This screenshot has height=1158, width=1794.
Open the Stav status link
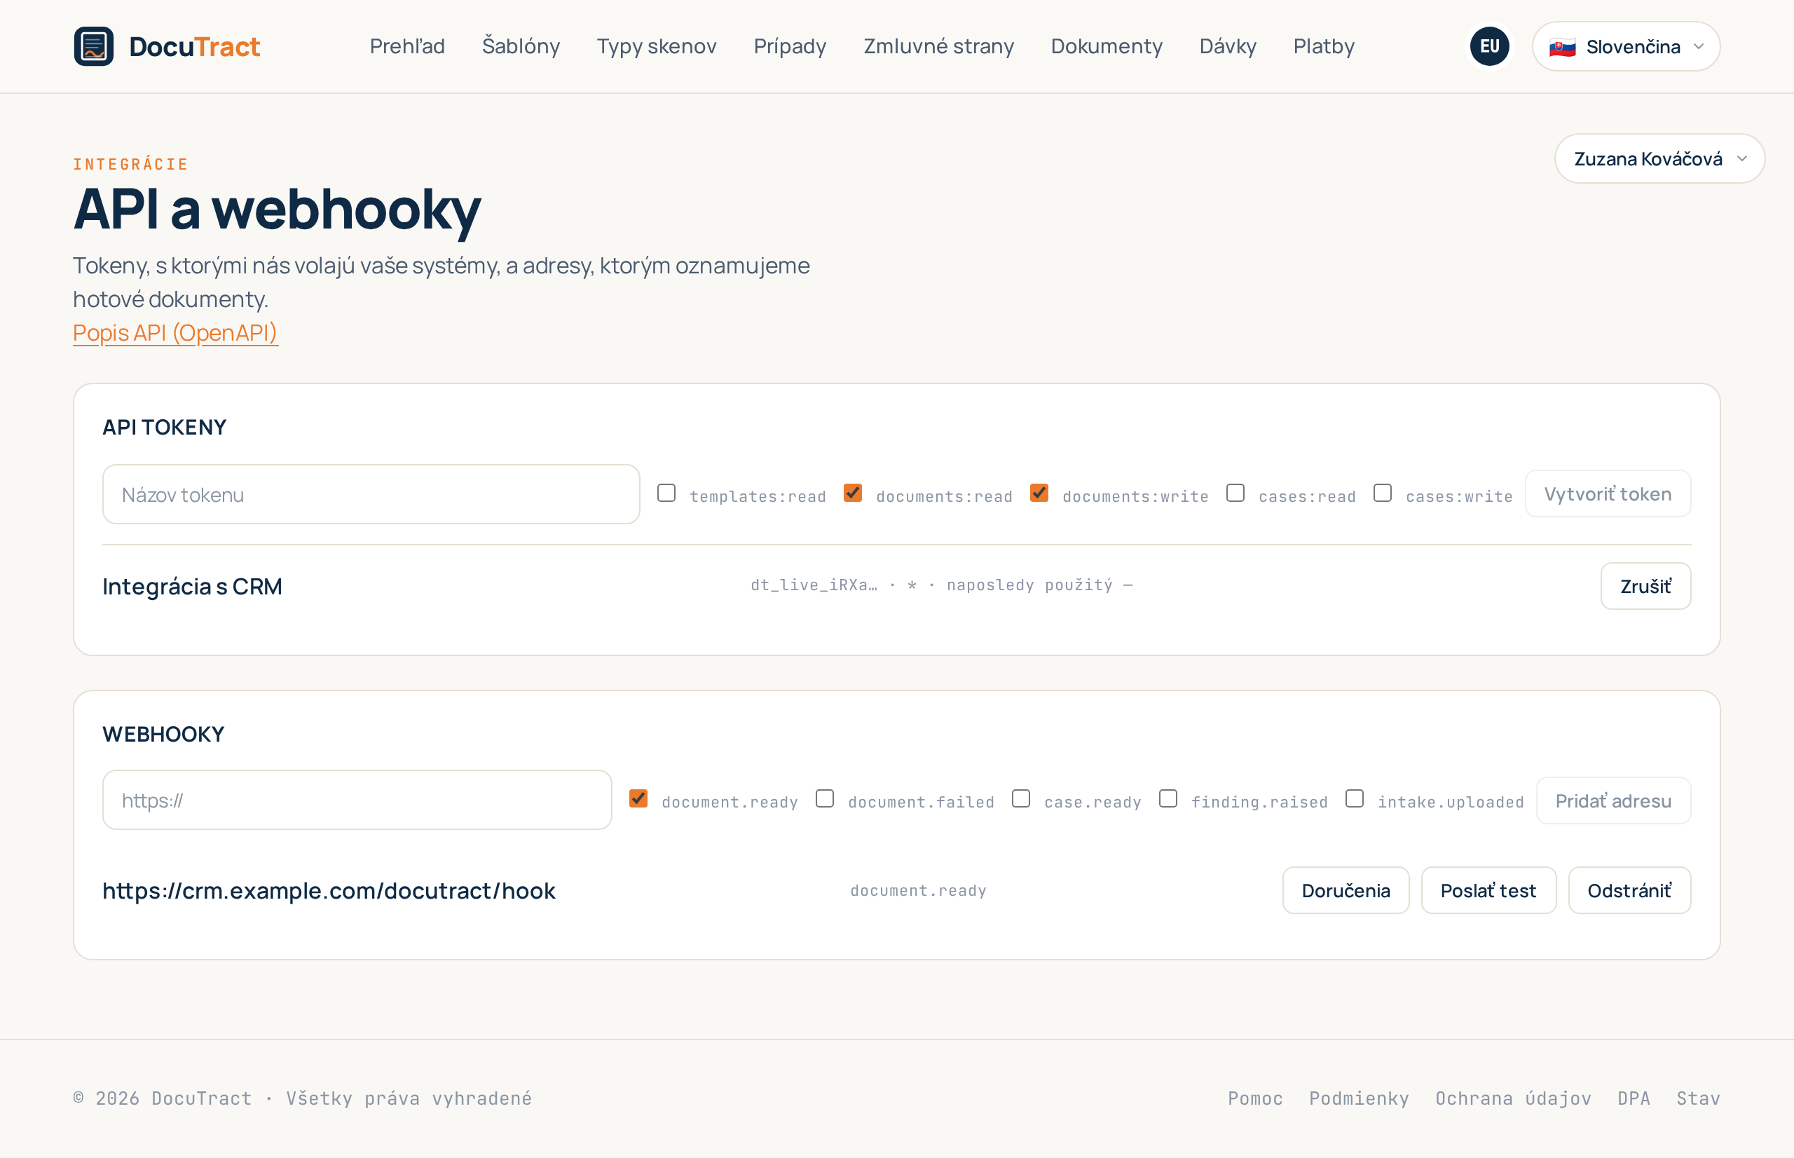pyautogui.click(x=1698, y=1098)
